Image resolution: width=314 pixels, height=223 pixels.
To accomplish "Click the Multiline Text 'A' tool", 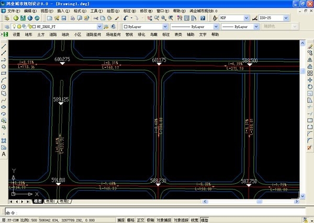I will 4,154.
